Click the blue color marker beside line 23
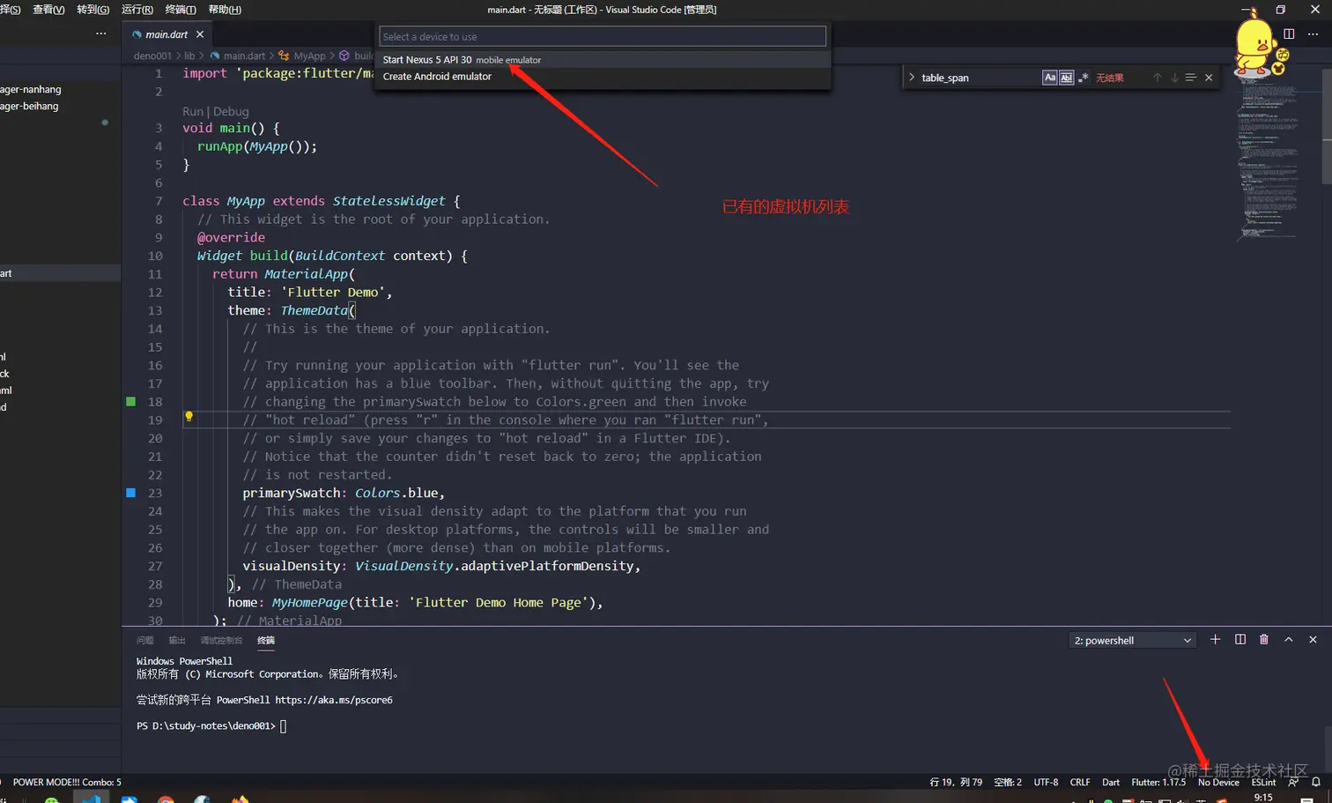 (131, 493)
